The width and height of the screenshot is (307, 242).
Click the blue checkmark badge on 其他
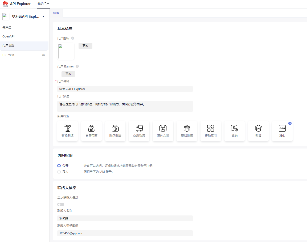(x=290, y=123)
